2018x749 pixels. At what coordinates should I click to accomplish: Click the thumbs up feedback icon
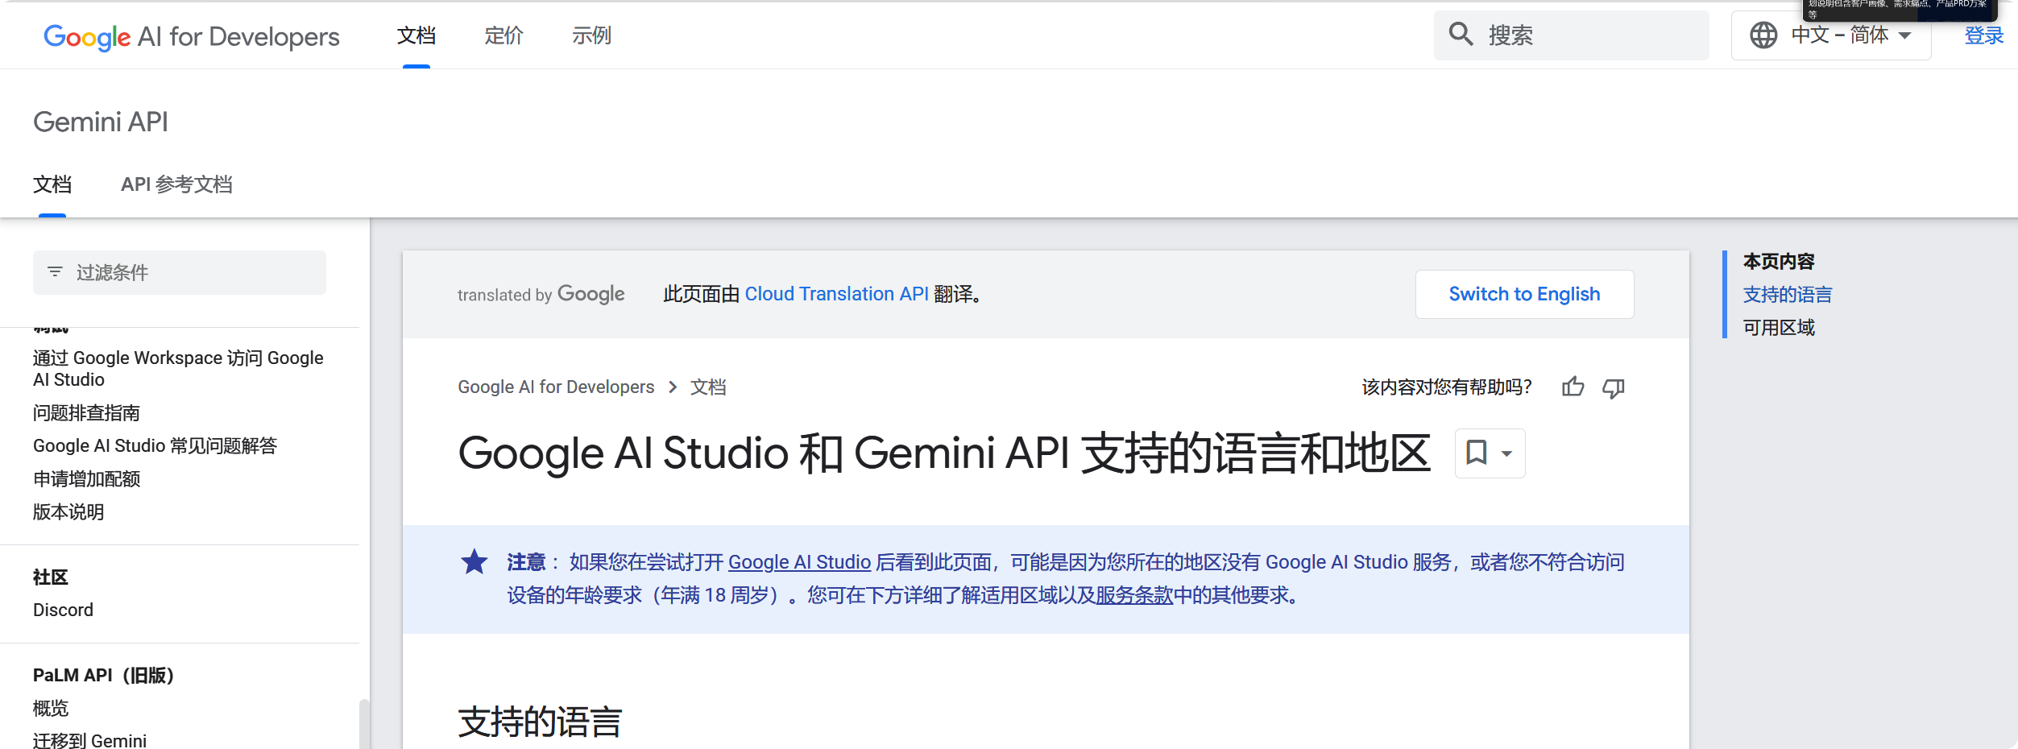coord(1573,387)
